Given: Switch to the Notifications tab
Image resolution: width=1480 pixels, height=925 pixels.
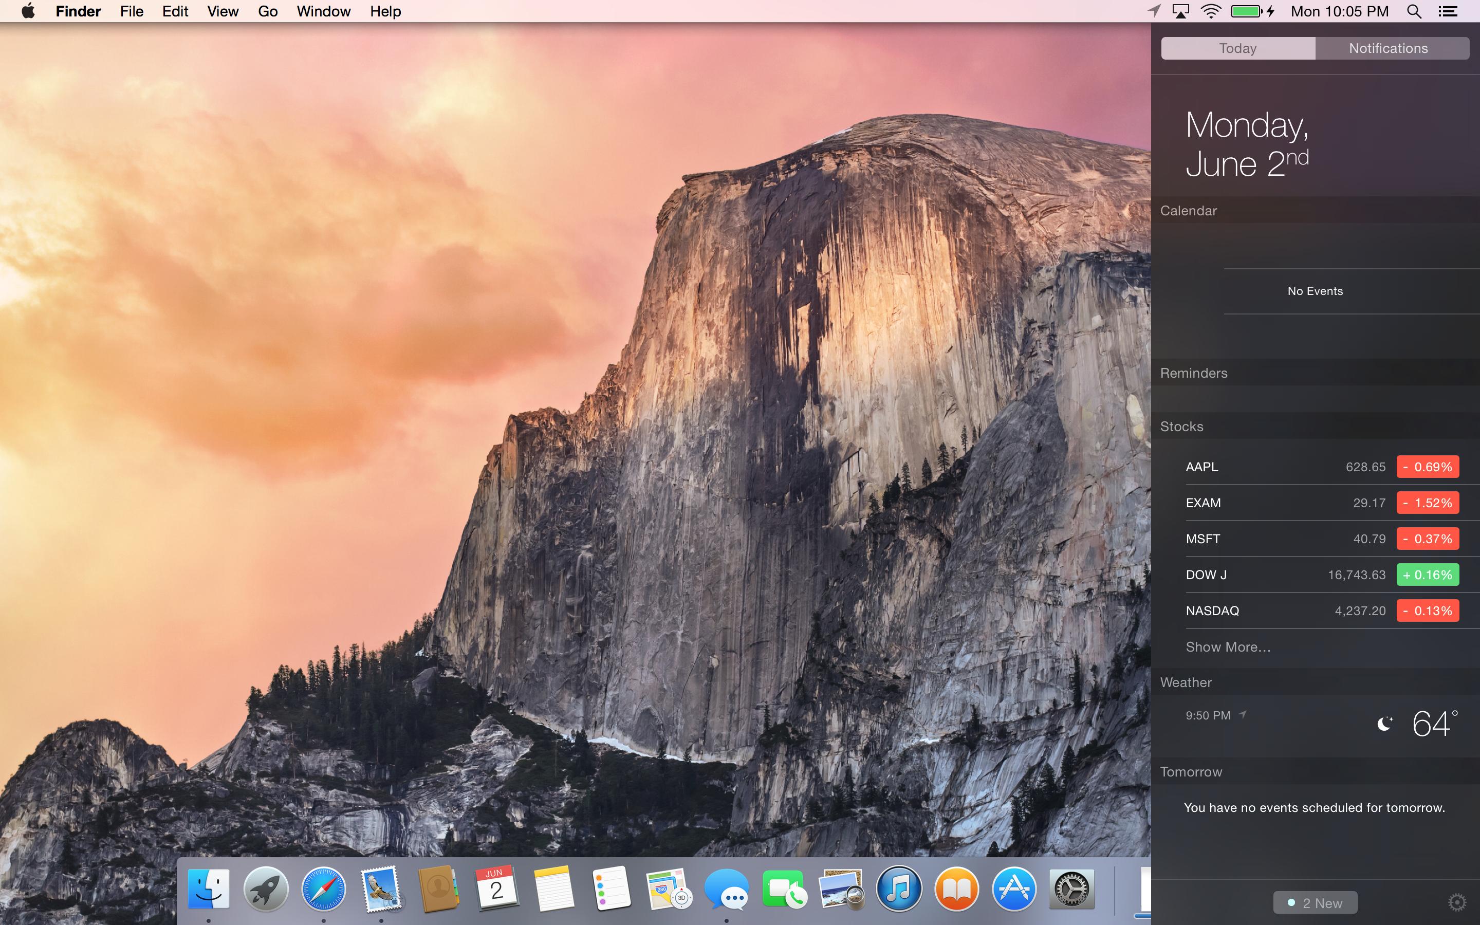Looking at the screenshot, I should pyautogui.click(x=1388, y=48).
